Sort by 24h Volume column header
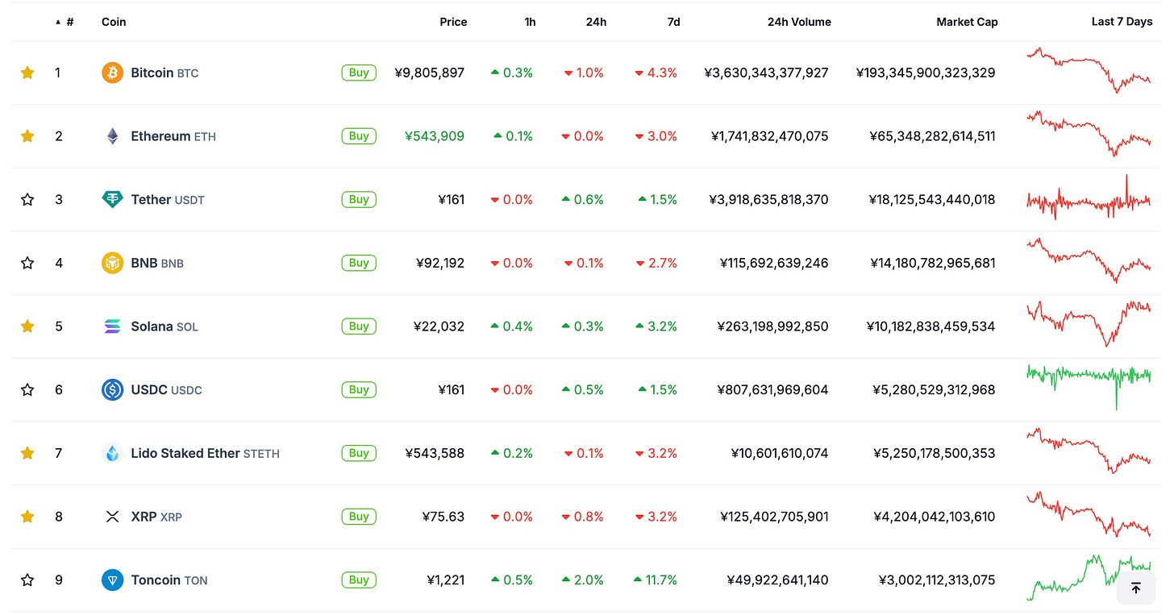 pyautogui.click(x=799, y=22)
